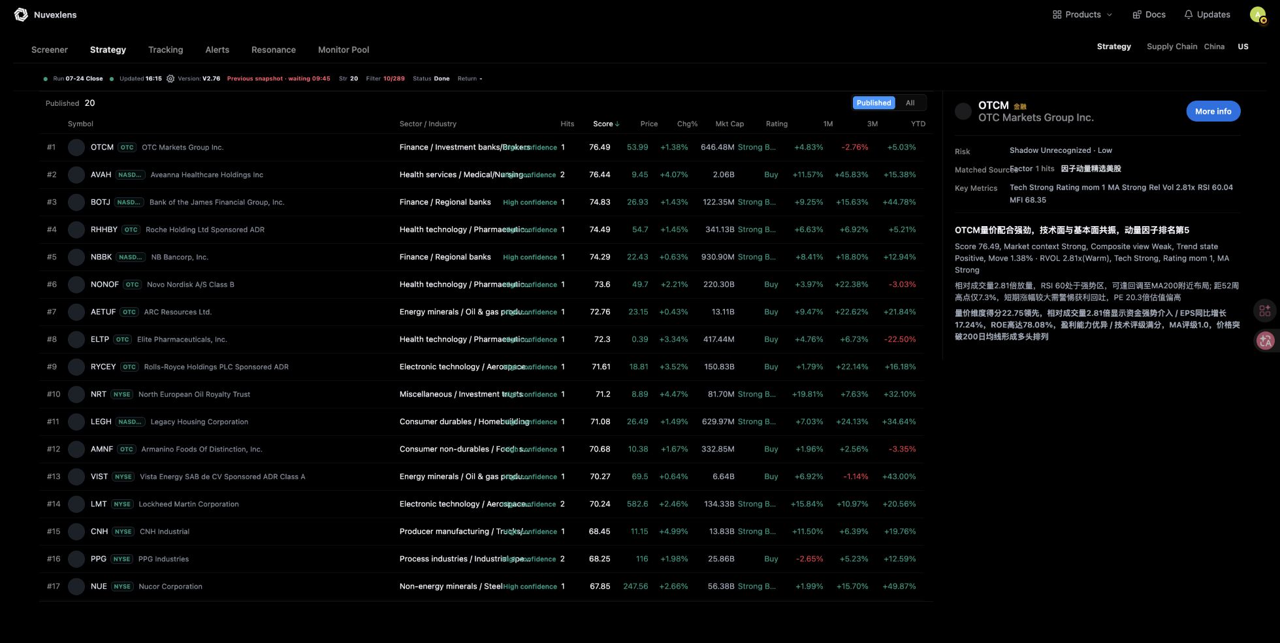The height and width of the screenshot is (643, 1280).
Task: Click the stock logo in the LEGH row
Action: click(x=76, y=421)
